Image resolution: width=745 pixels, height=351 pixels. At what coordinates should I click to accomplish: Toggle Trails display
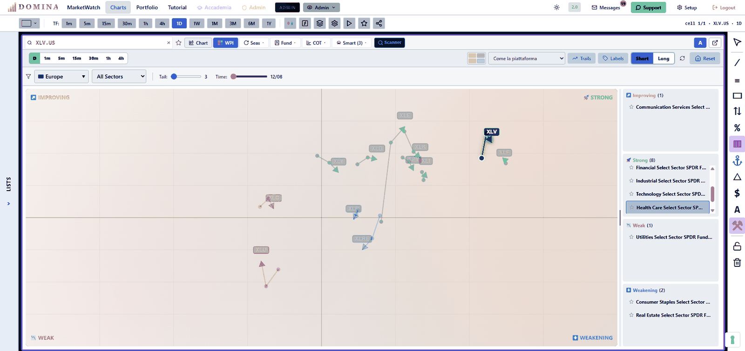(582, 59)
